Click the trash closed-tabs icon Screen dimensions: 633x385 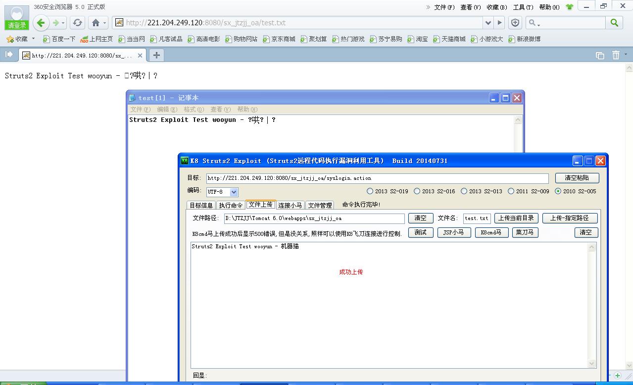tap(616, 55)
